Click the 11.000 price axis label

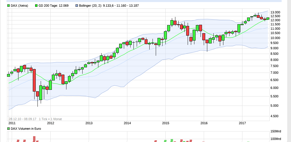pyautogui.click(x=275, y=29)
